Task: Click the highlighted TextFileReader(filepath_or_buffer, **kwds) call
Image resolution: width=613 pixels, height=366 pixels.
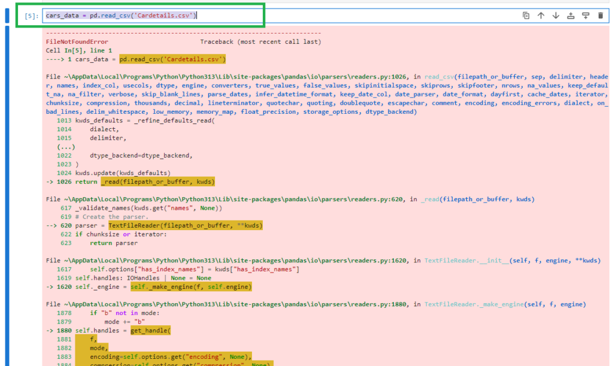Action: pos(185,225)
